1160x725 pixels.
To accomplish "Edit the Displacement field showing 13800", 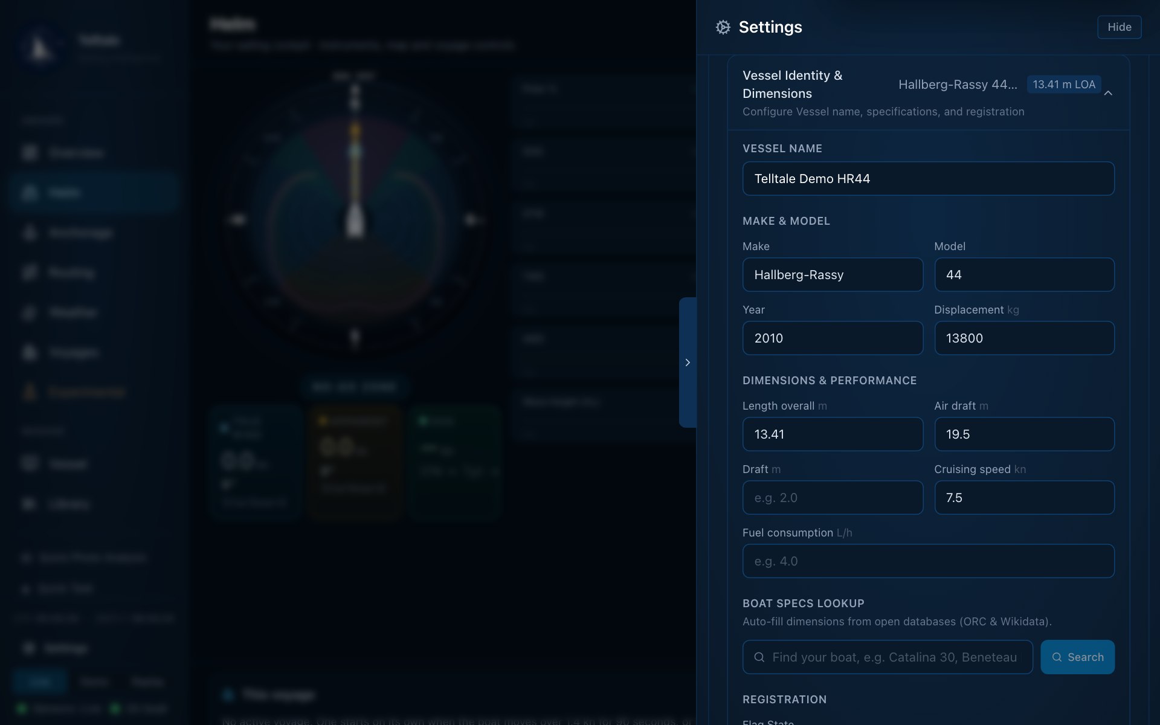I will (1024, 338).
